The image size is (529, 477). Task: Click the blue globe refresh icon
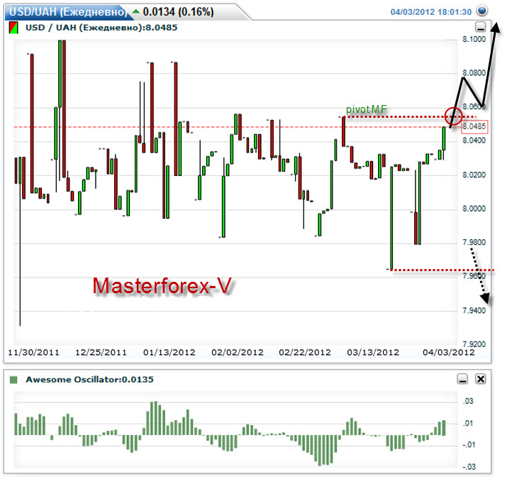tap(481, 11)
